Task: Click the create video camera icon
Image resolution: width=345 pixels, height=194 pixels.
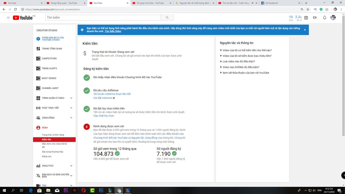Action: click(x=315, y=18)
